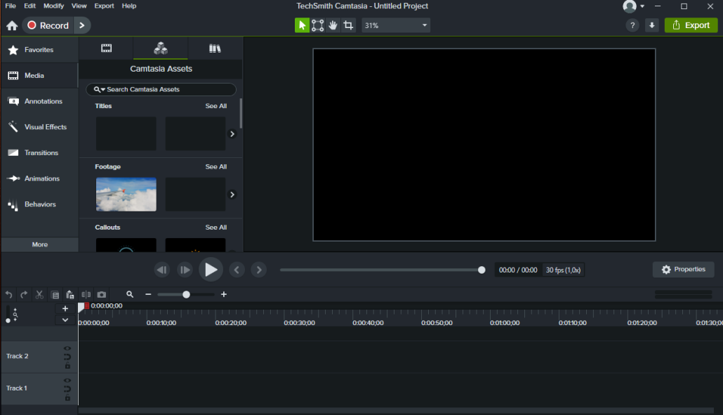Click the download arrow icon beside Export

[651, 25]
